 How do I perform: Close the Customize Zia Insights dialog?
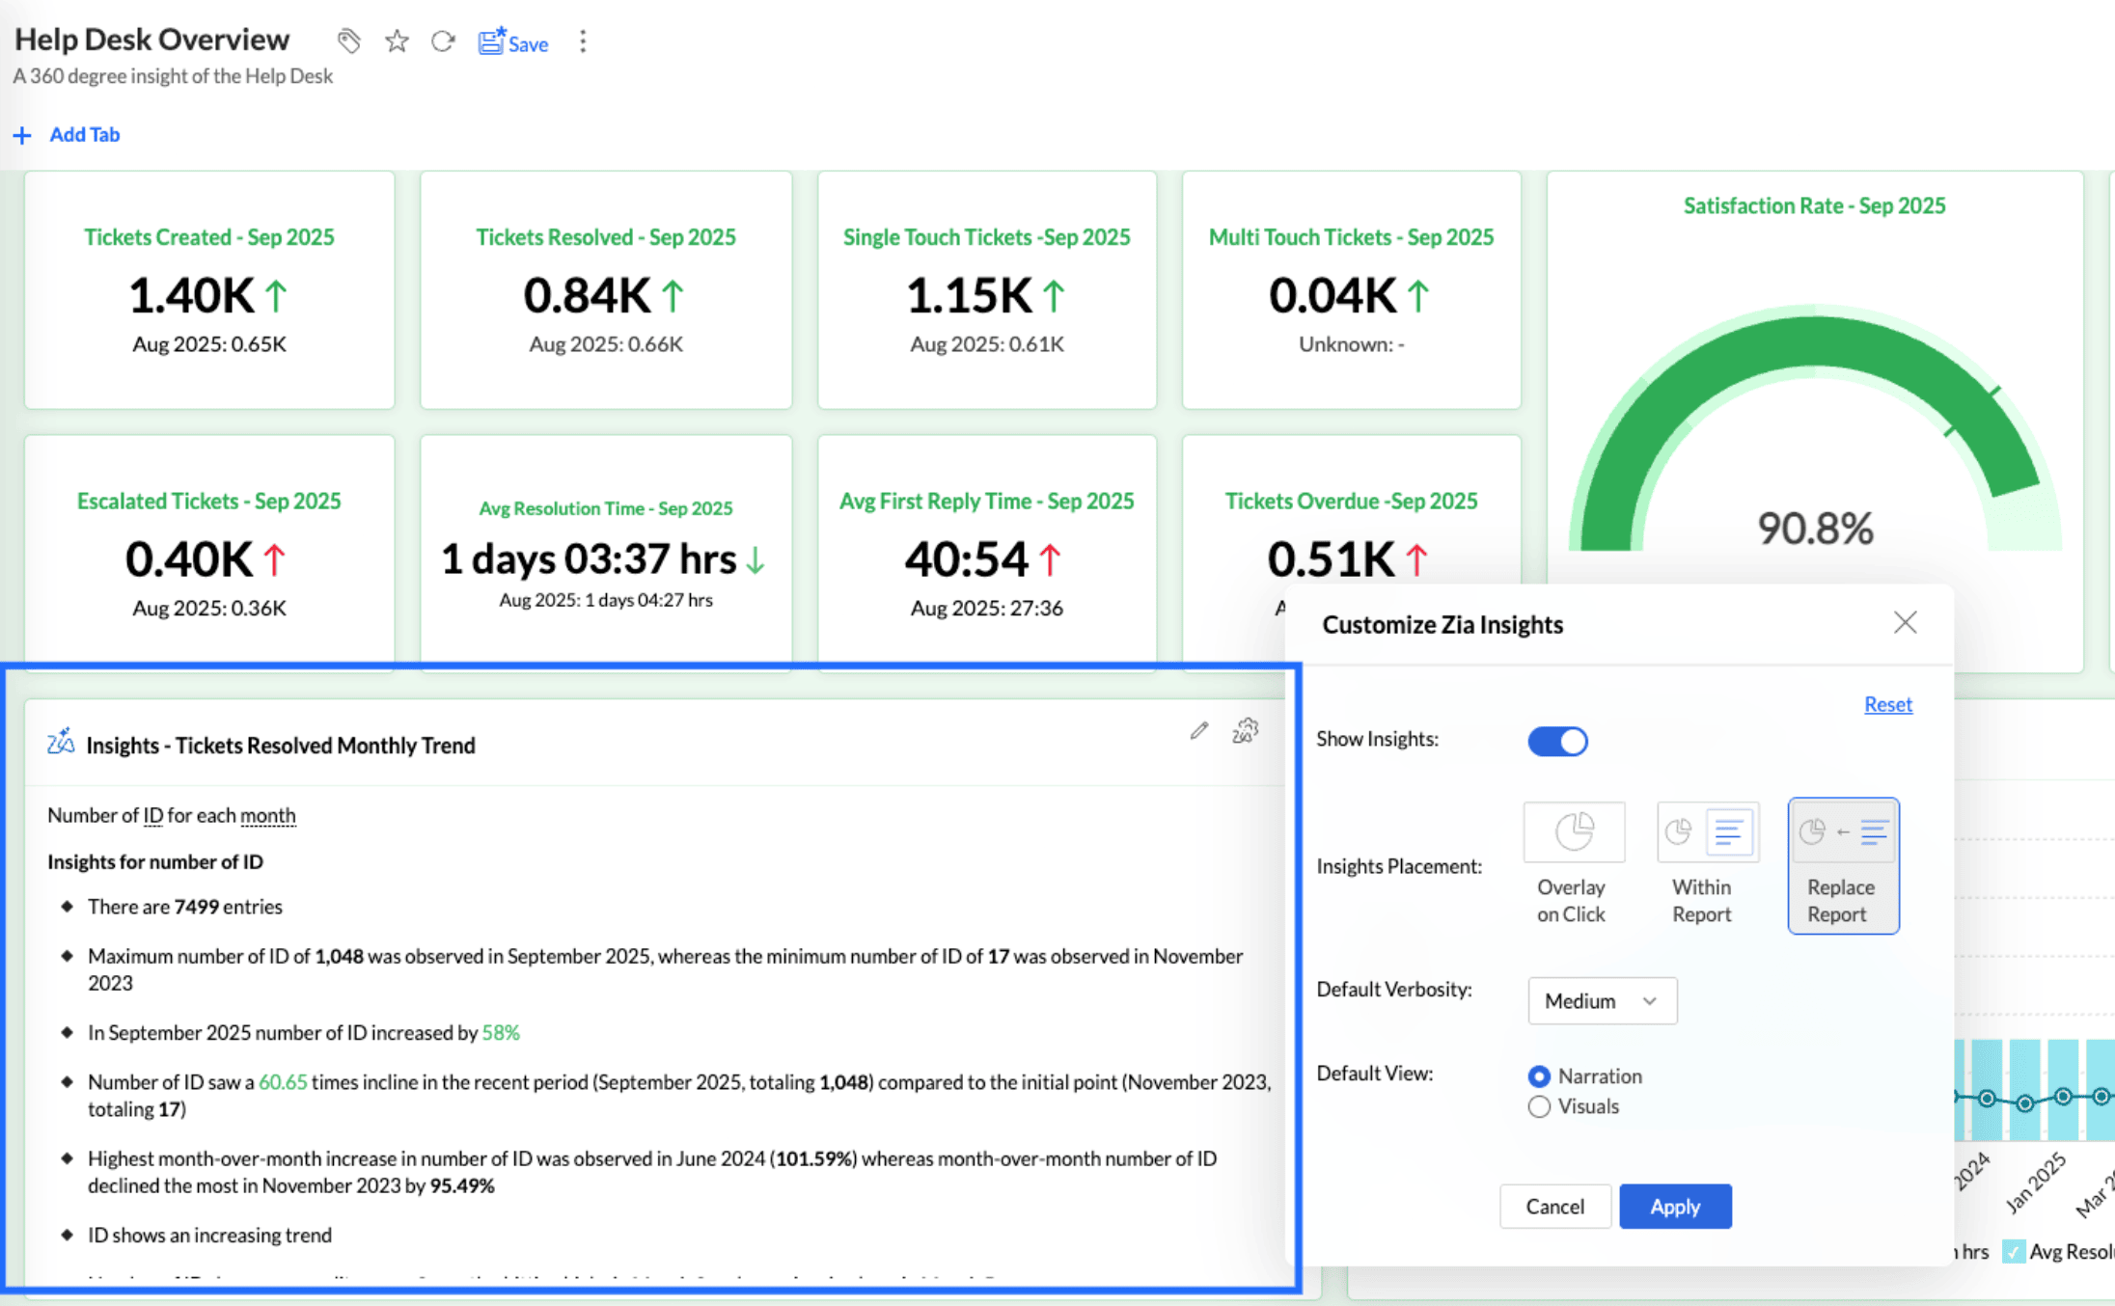point(1905,623)
